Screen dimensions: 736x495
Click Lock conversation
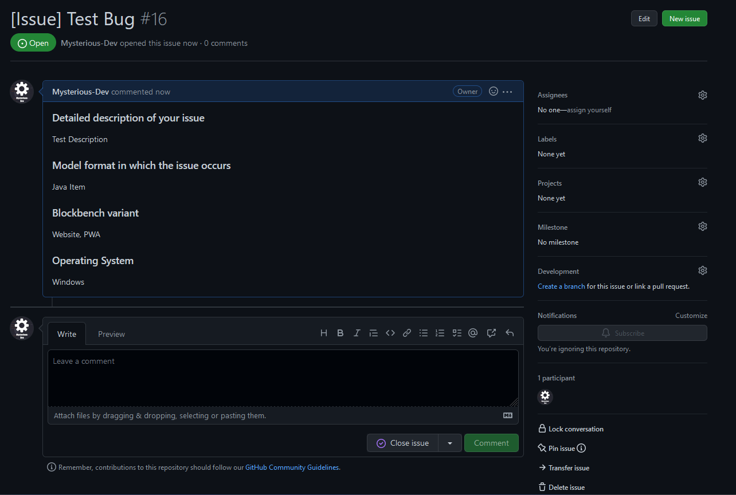coord(571,429)
